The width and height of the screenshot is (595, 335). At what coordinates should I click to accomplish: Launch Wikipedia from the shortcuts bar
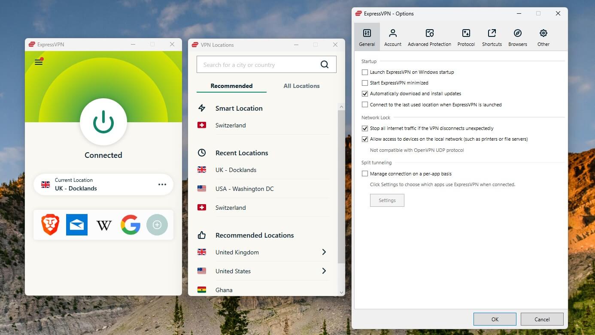(103, 224)
